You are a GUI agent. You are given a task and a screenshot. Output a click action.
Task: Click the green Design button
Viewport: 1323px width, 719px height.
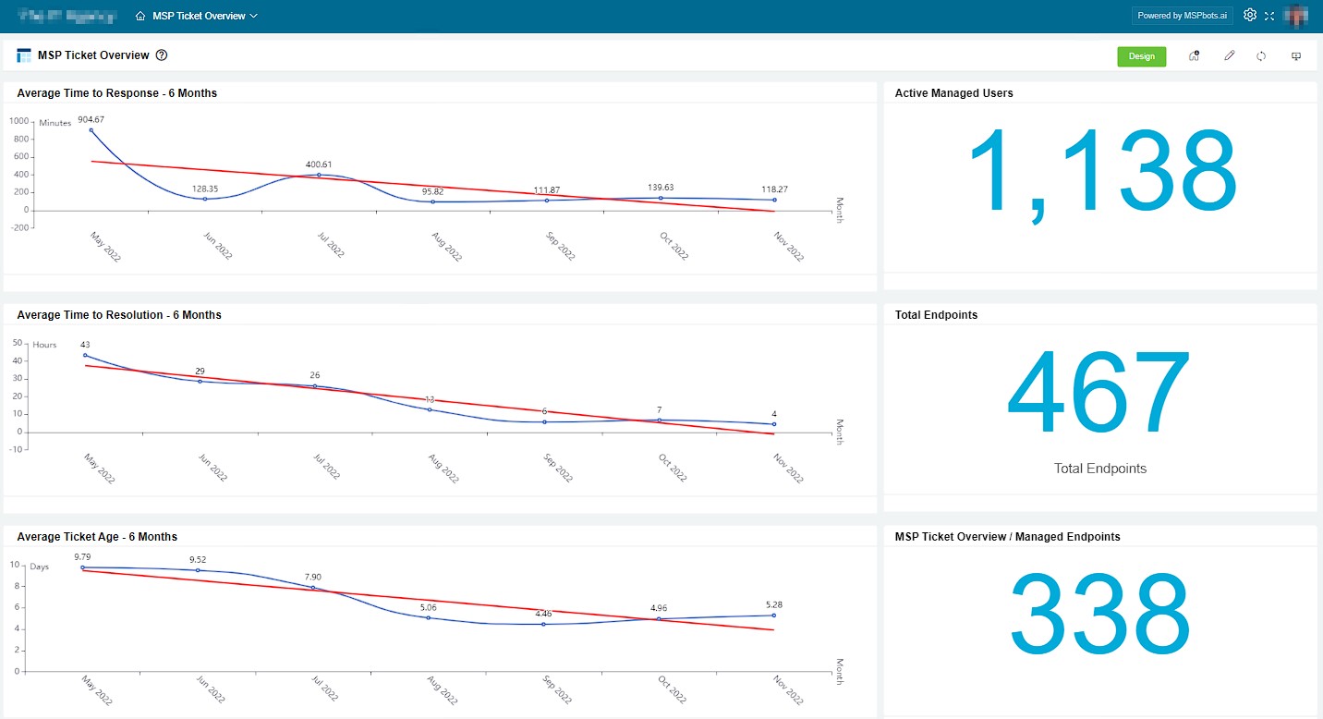click(1141, 56)
